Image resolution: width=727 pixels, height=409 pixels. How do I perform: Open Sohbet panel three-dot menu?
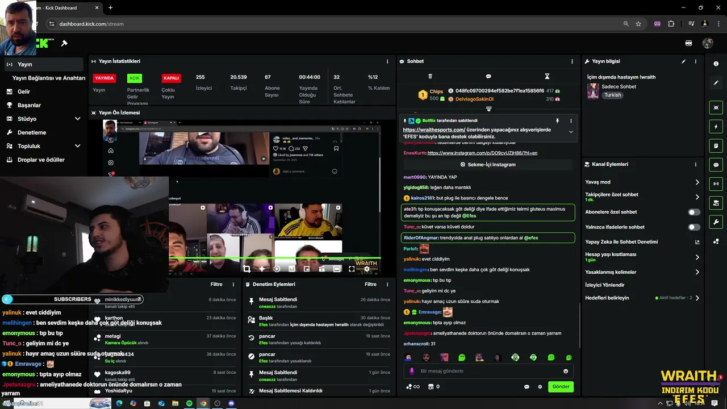coord(572,61)
